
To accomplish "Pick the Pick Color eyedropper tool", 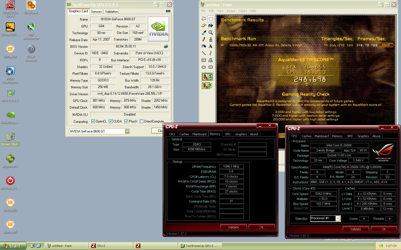I will pyautogui.click(x=204, y=32).
